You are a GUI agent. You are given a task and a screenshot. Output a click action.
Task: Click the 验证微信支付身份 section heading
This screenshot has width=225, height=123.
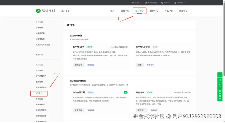[x=78, y=81]
